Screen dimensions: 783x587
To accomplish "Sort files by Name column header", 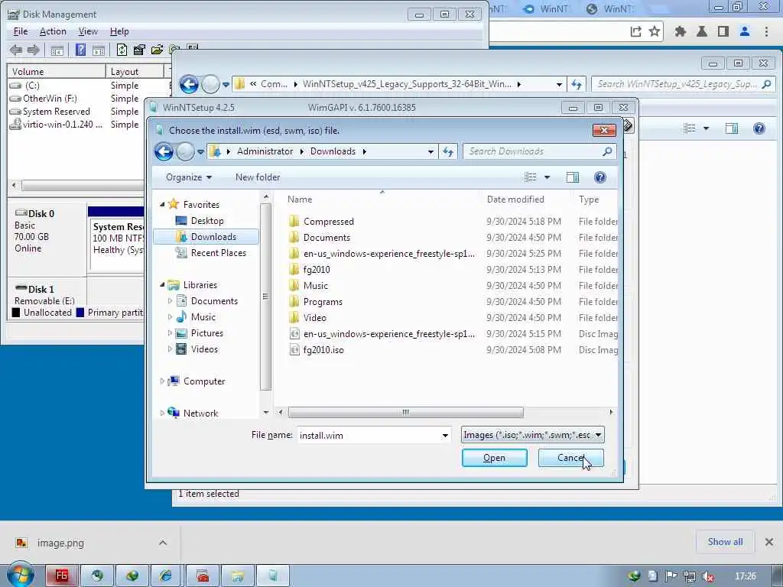I will 300,199.
